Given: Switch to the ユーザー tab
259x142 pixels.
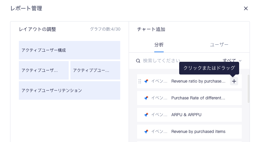Looking at the screenshot, I should 219,45.
